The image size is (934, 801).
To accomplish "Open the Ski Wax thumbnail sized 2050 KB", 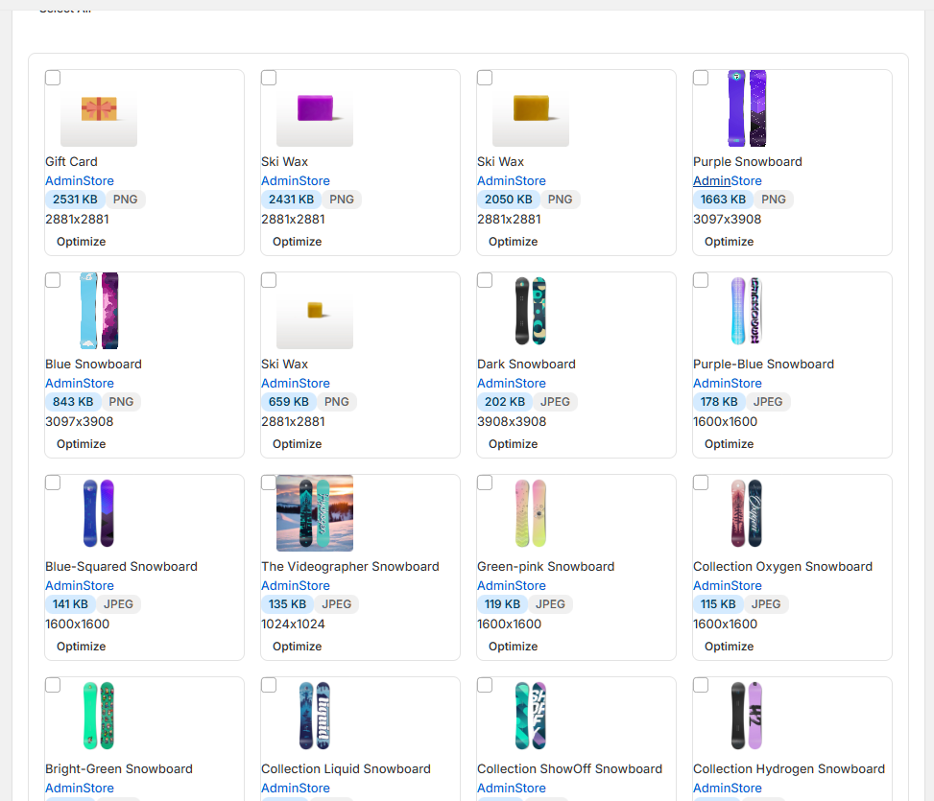I will [x=531, y=108].
